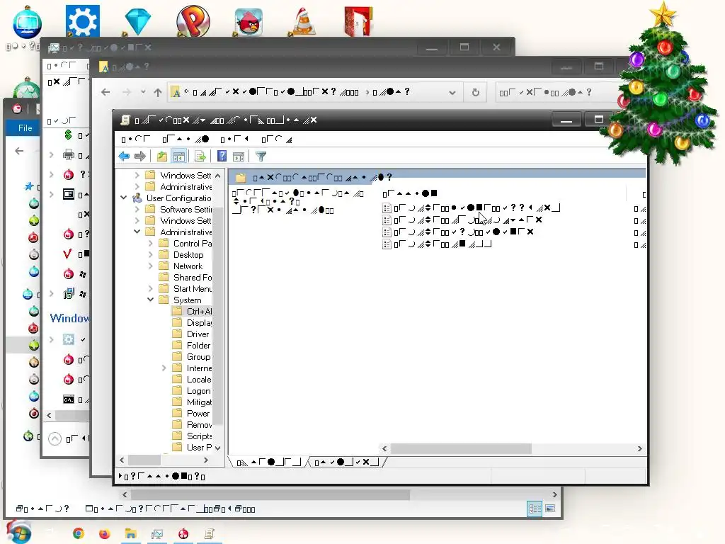Click the blue Back arrow in policy editor toolbar

click(x=124, y=157)
